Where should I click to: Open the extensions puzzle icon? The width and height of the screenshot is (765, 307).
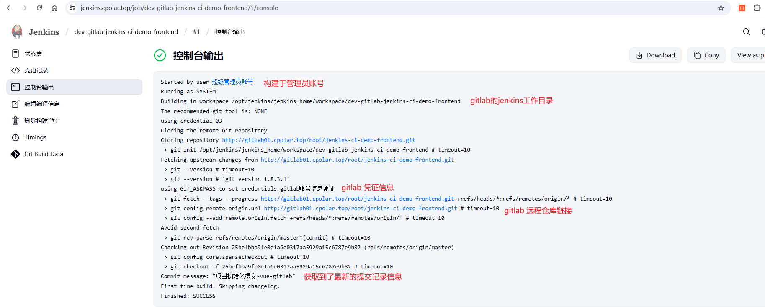coord(757,8)
